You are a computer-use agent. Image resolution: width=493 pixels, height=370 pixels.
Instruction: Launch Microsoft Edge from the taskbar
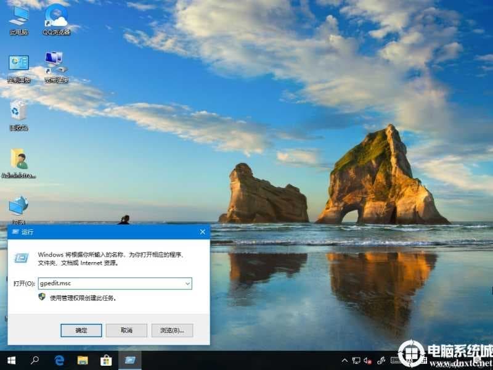click(60, 361)
